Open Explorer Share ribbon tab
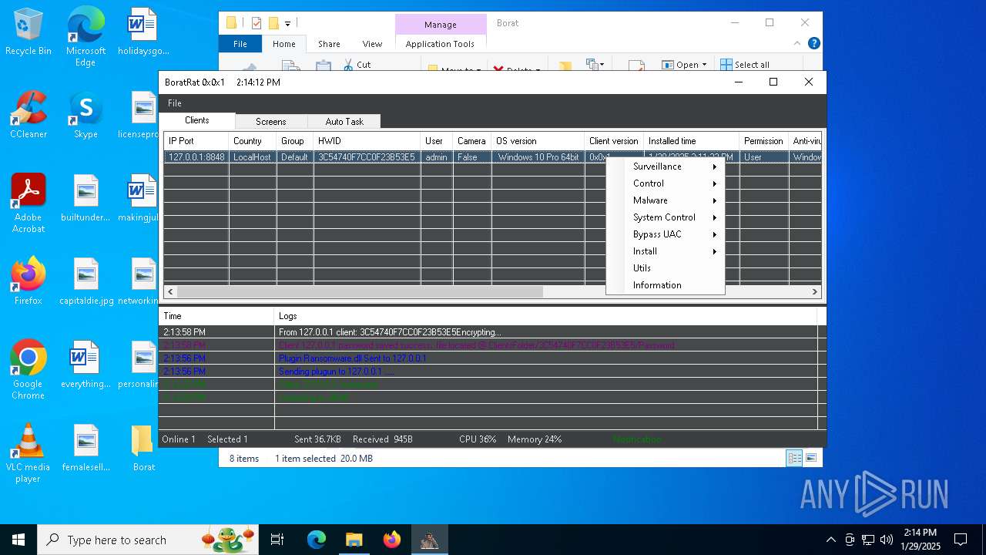 pos(329,44)
